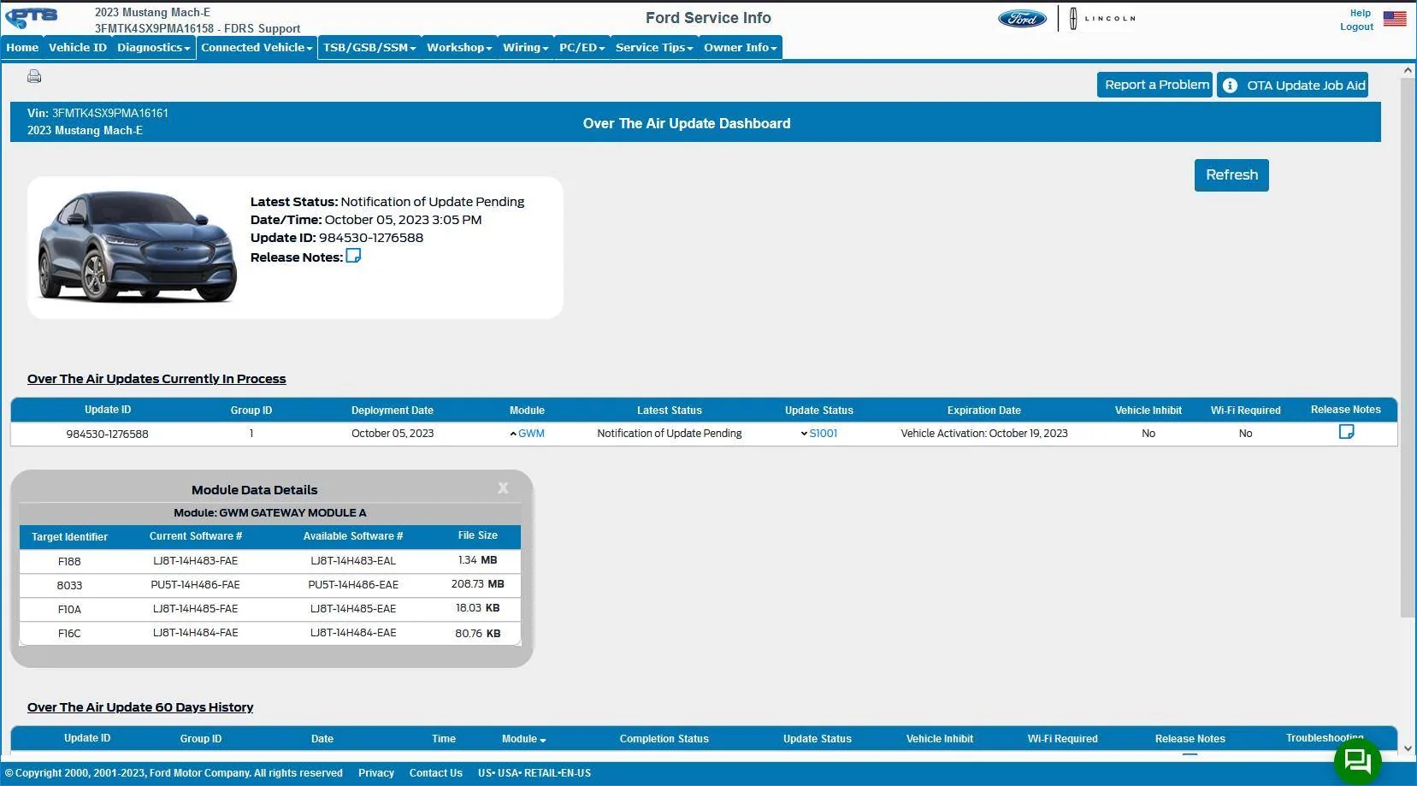Screen dimensions: 1417x786
Task: Click the Lincoln logo
Action: tap(1102, 18)
